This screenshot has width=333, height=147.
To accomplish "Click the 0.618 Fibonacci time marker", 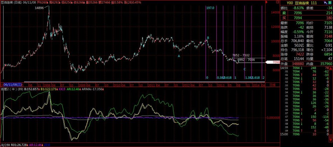I will point(227,78).
